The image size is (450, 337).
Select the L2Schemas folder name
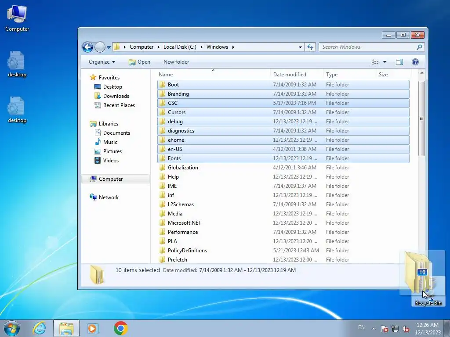click(x=181, y=204)
